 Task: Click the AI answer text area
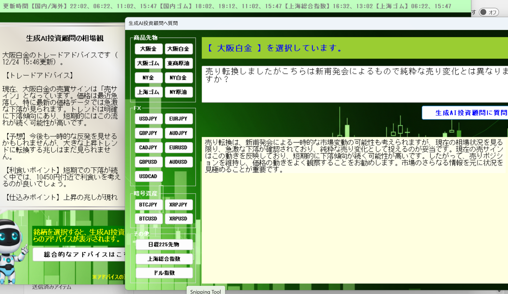pos(355,210)
